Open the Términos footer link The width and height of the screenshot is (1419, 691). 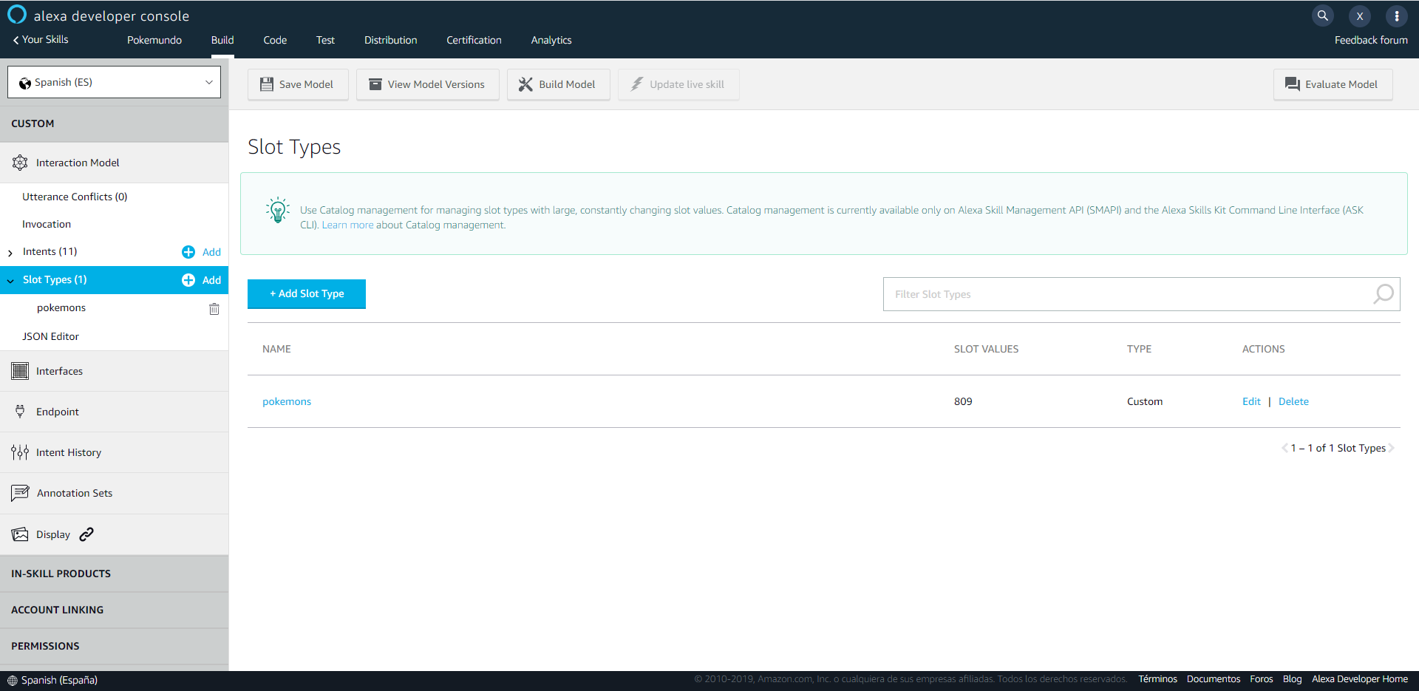point(1157,679)
